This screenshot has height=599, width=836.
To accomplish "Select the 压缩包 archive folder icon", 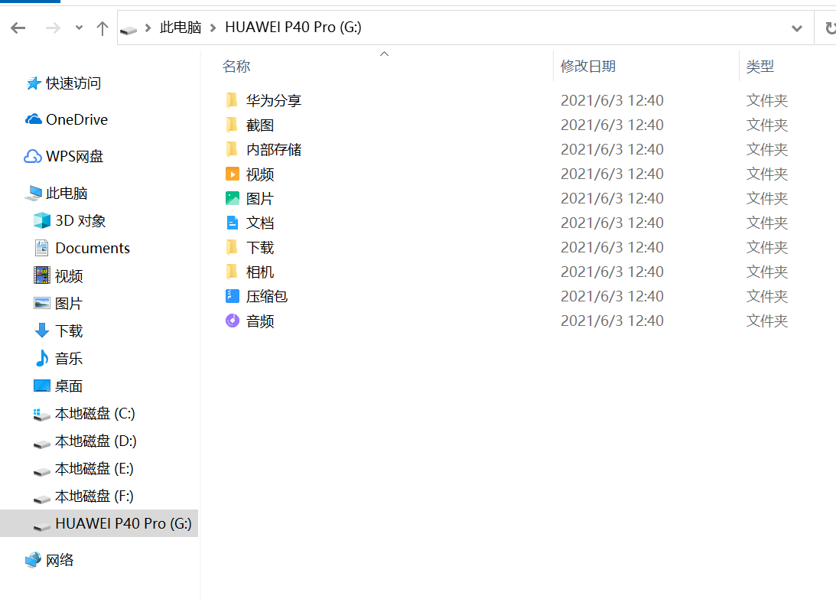I will tap(233, 296).
